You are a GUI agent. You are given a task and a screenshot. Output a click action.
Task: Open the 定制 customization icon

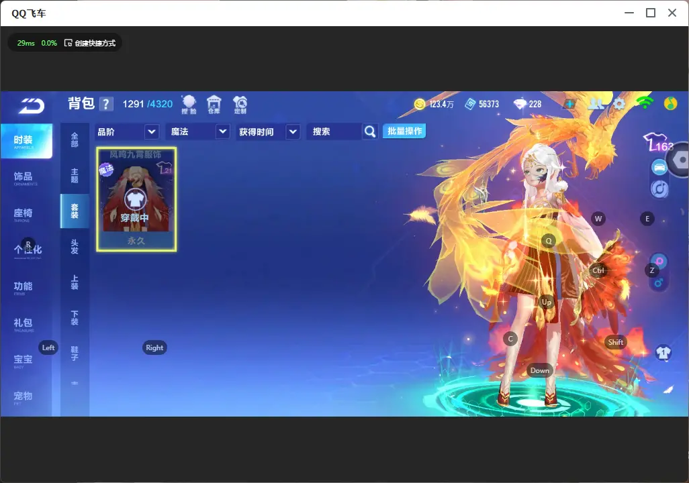tap(240, 105)
